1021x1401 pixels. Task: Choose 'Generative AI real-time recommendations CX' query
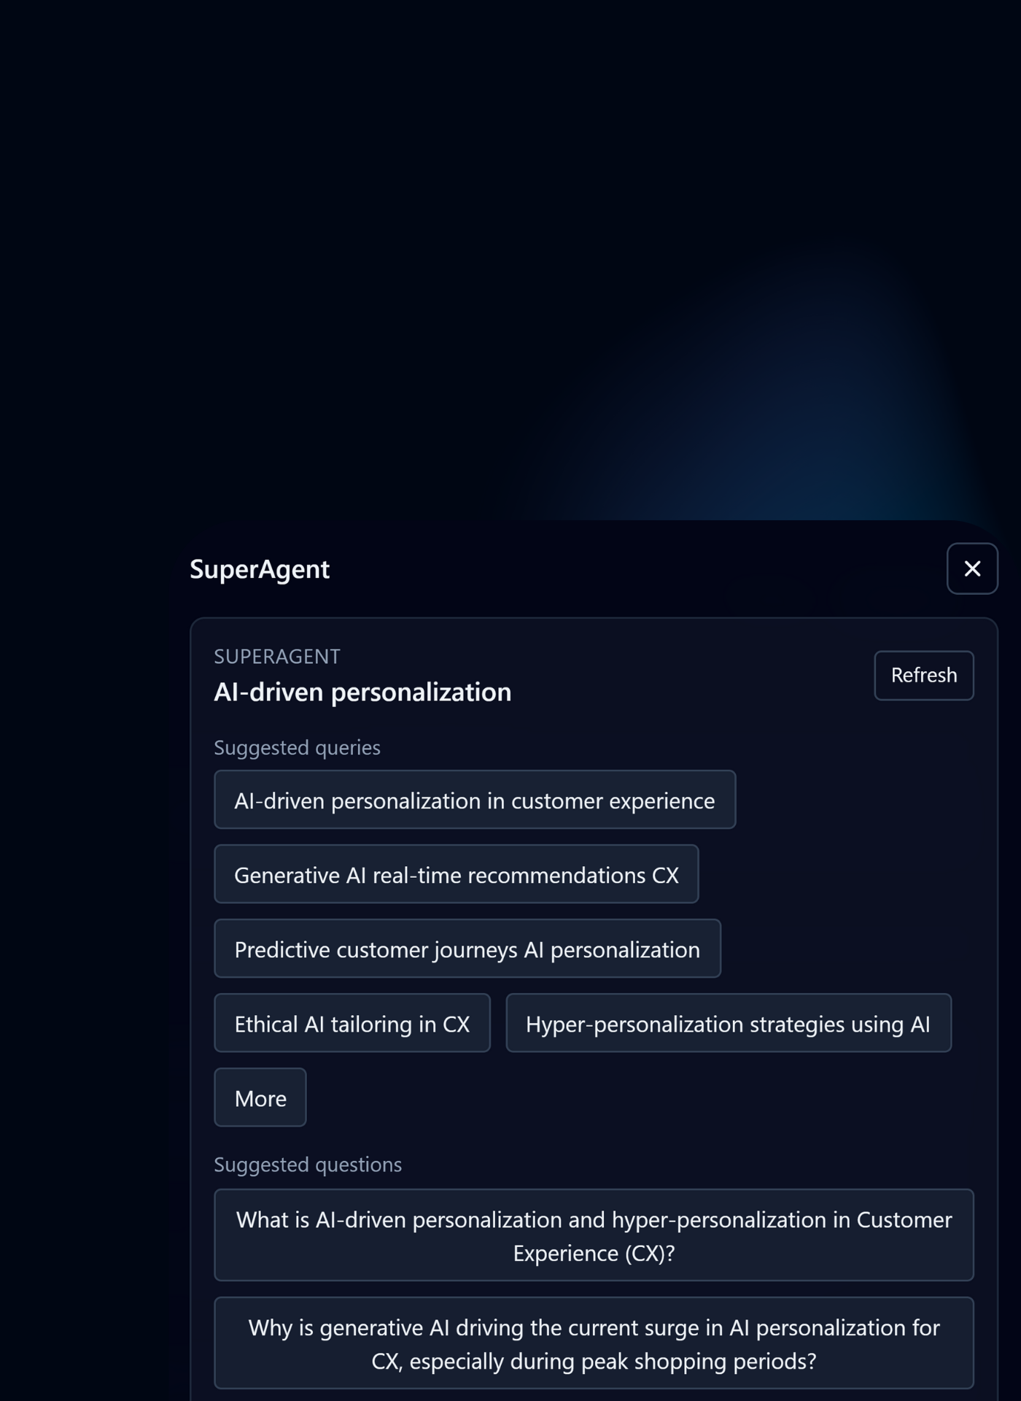pyautogui.click(x=456, y=874)
